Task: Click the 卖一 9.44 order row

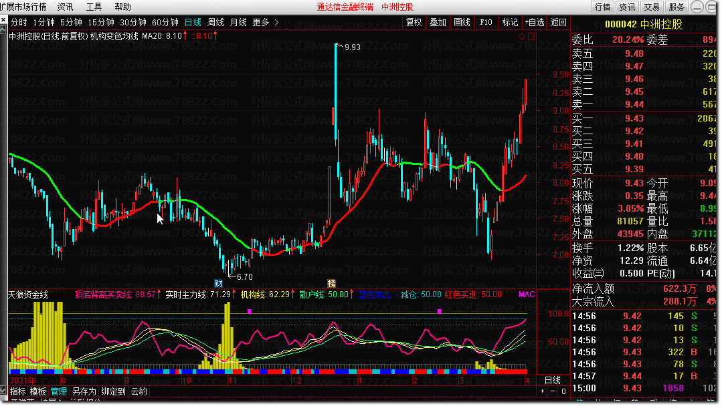Action: click(x=644, y=104)
